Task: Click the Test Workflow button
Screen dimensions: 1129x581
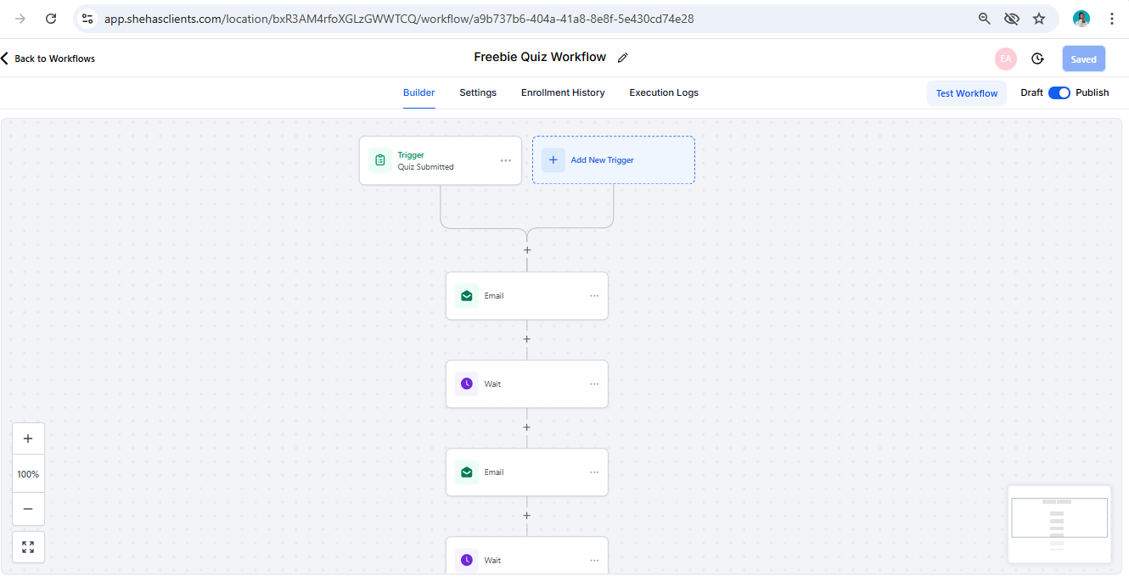Action: (x=966, y=93)
